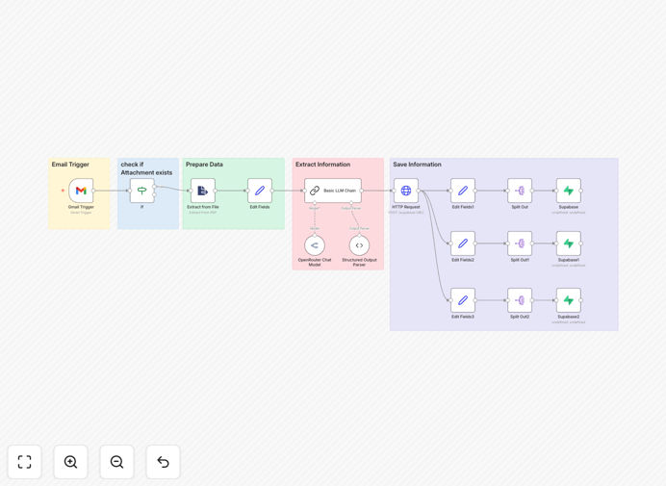Click the Extract from File label
Viewport: 666px width, 486px height.
203,207
